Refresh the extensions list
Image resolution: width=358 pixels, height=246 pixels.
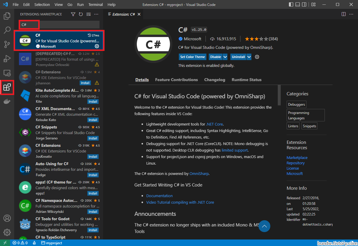click(81, 14)
